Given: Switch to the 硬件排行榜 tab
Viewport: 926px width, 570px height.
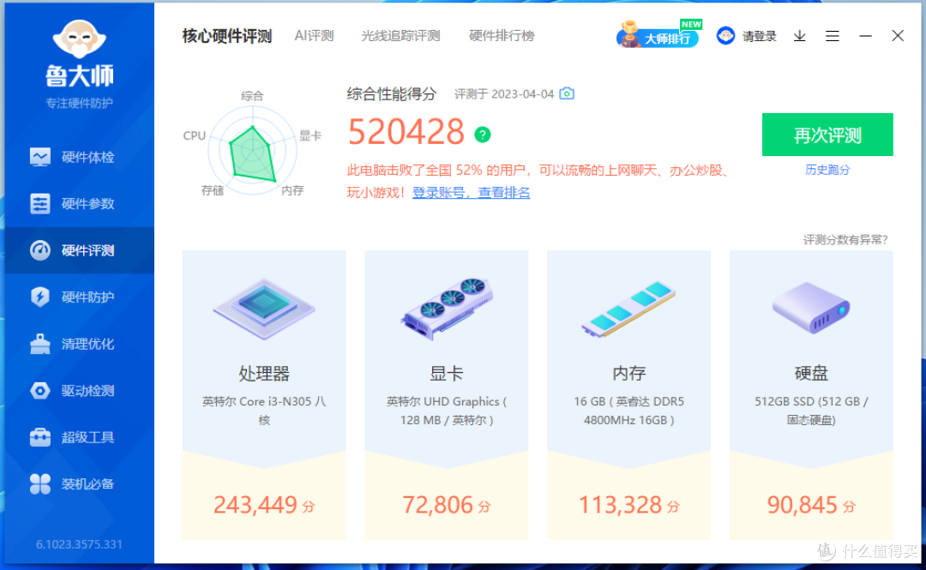Looking at the screenshot, I should (502, 36).
